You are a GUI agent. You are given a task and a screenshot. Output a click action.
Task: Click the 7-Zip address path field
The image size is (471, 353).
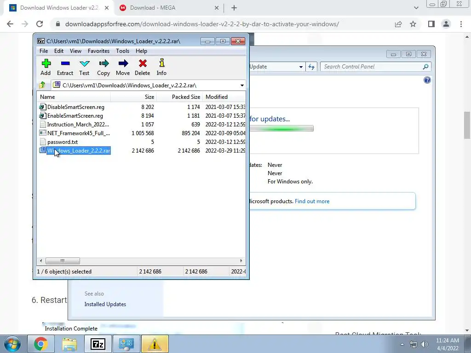click(148, 85)
